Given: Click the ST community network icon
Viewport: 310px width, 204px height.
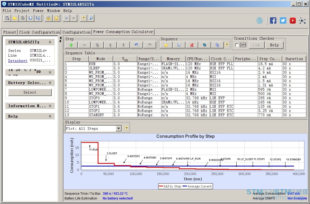Looking at the screenshot, I should click(x=302, y=20).
